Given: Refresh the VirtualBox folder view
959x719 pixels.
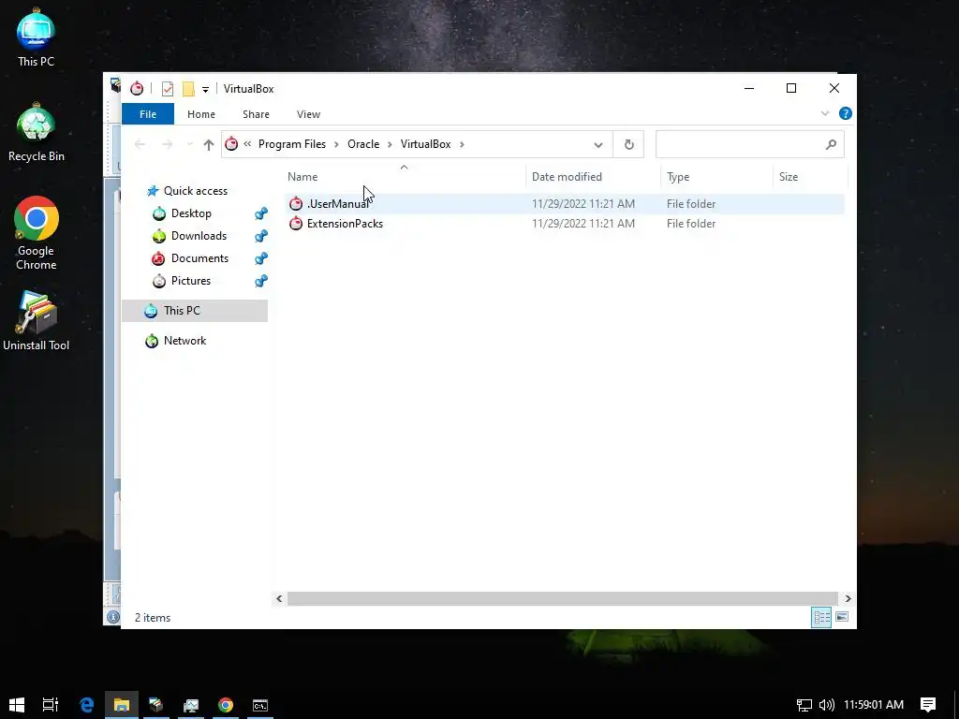Looking at the screenshot, I should pos(628,145).
